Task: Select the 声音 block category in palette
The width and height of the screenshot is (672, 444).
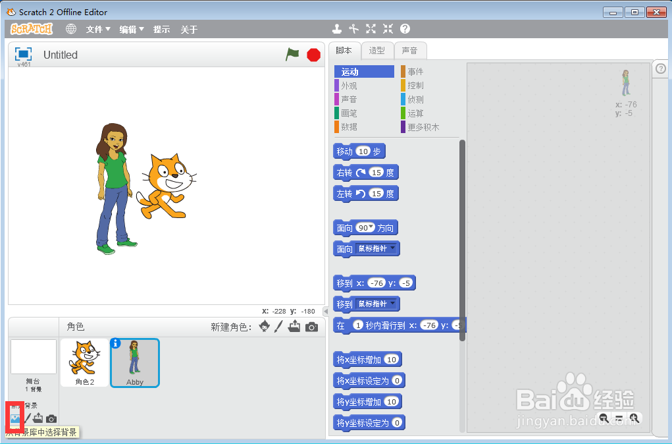Action: point(364,99)
